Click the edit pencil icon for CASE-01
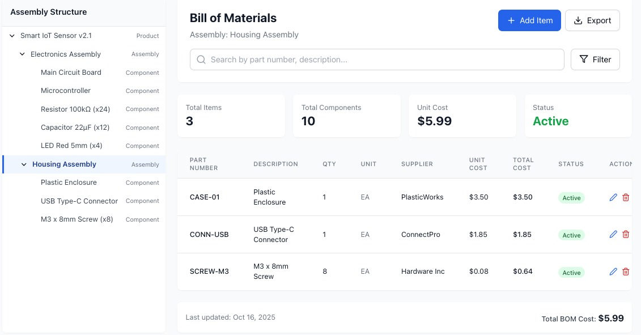The width and height of the screenshot is (641, 335). (x=613, y=197)
